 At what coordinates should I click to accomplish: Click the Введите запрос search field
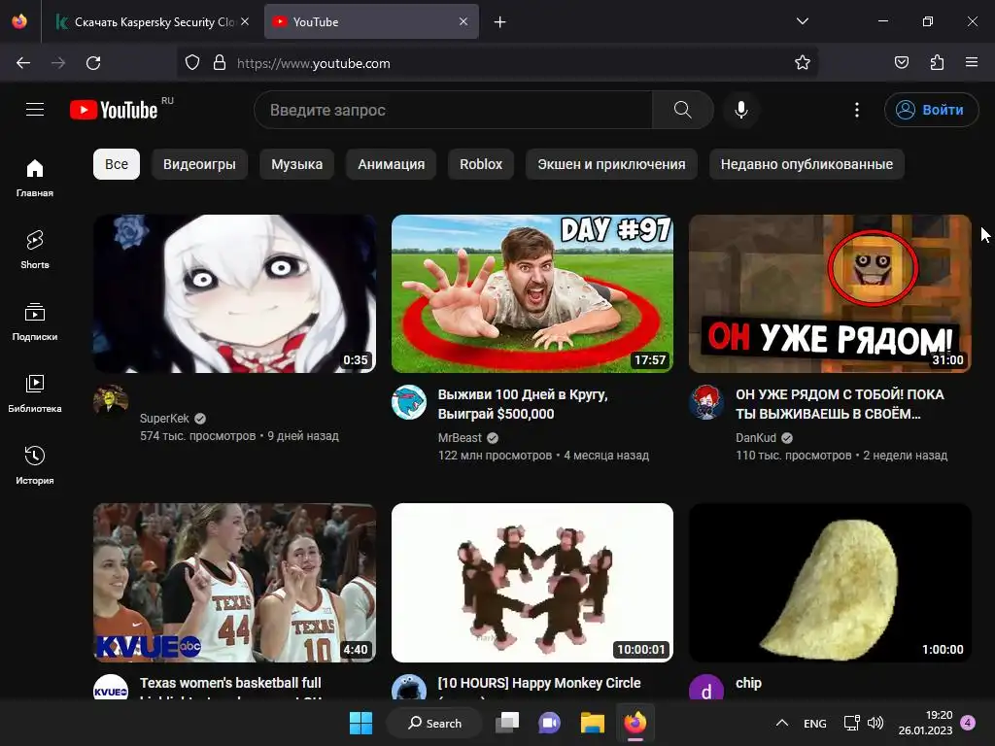[454, 110]
